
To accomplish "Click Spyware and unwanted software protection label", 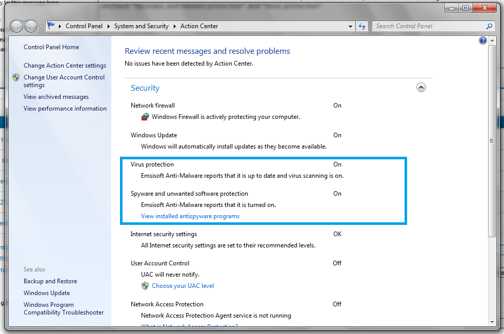I will 189,194.
